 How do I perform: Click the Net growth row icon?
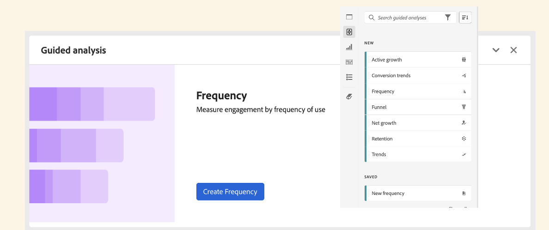point(464,123)
